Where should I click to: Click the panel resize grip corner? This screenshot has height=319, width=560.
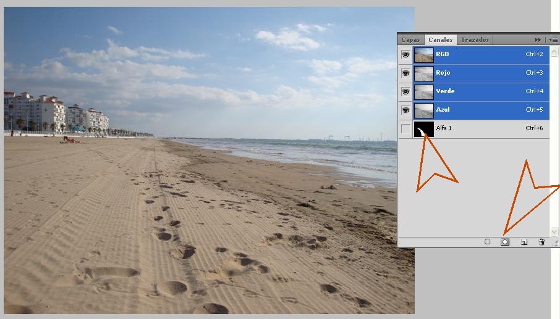[x=554, y=243]
